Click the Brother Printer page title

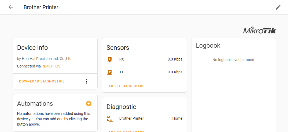41,7
